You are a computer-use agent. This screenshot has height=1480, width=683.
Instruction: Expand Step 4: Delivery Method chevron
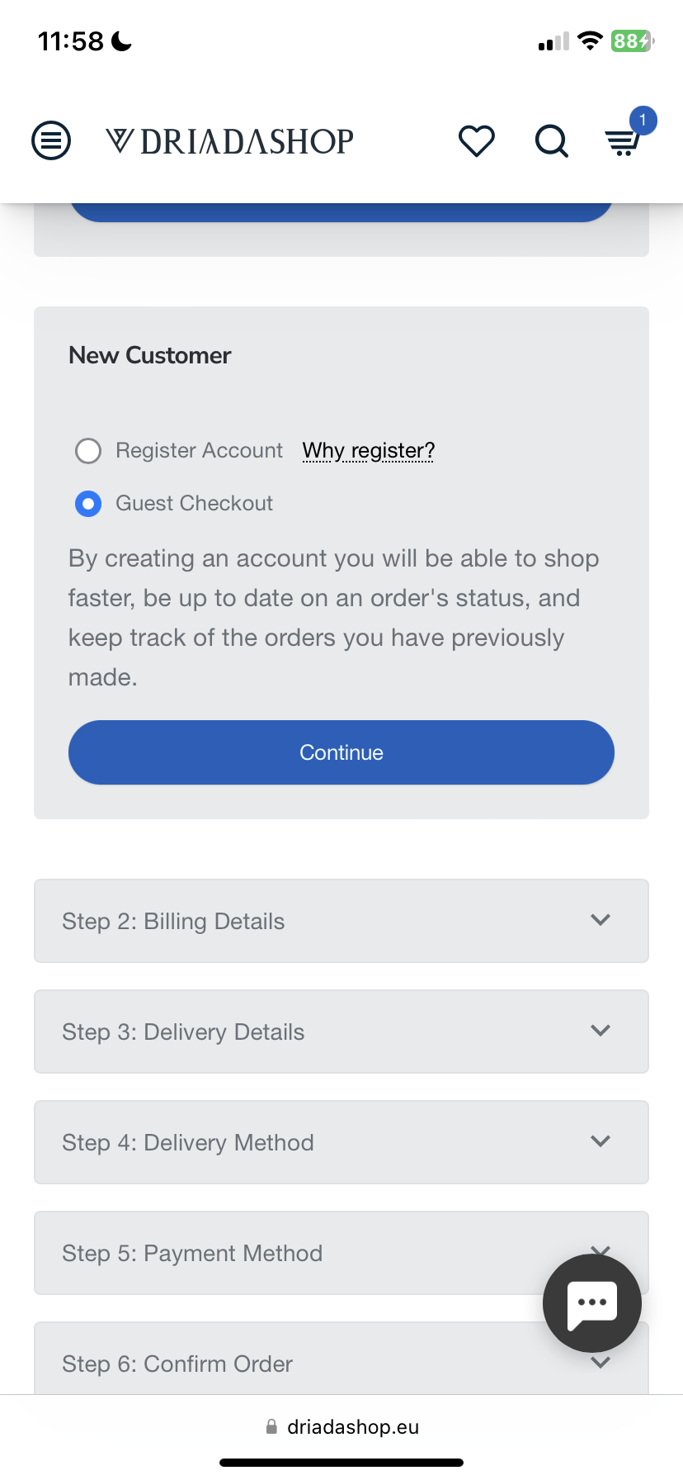tap(601, 1141)
